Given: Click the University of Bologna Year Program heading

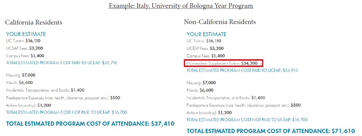Looking at the screenshot, I should click(181, 6).
